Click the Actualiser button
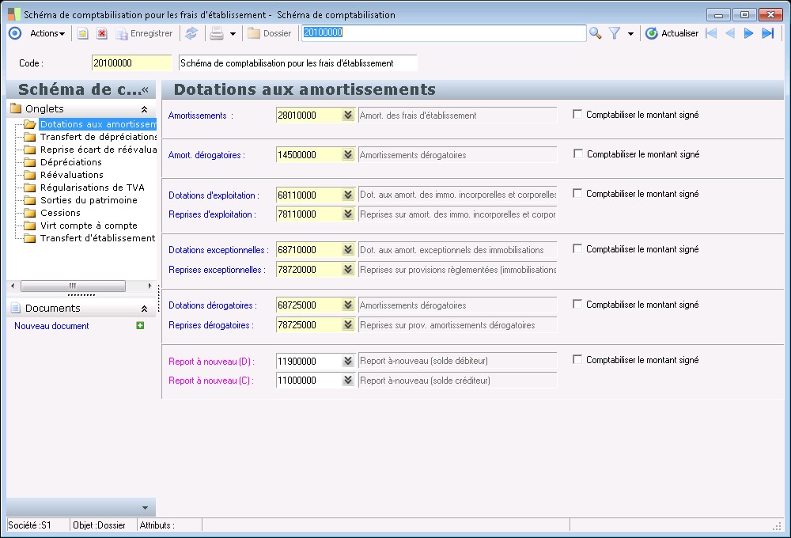The width and height of the screenshot is (791, 538). coord(672,33)
